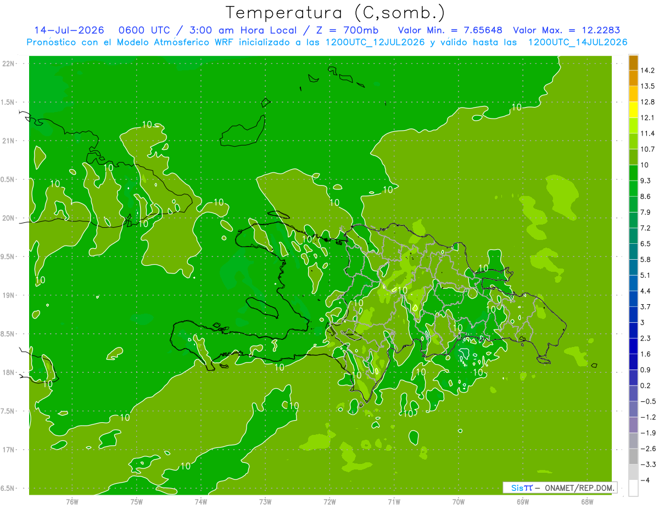Click the dark orange swatch above 14.2
This screenshot has height=509, width=659.
[633, 63]
